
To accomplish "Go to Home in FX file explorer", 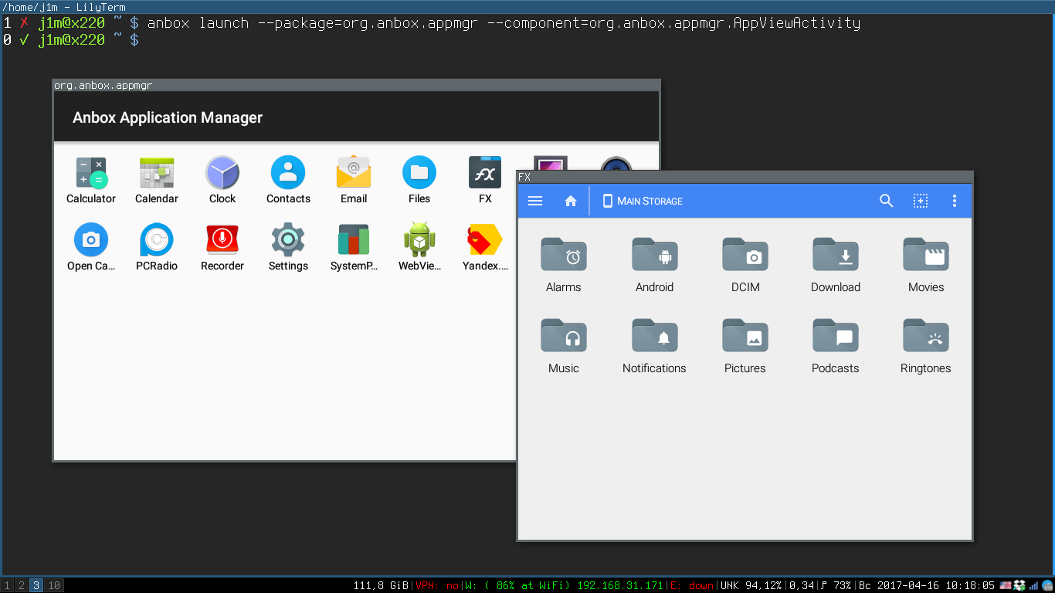I will point(571,201).
